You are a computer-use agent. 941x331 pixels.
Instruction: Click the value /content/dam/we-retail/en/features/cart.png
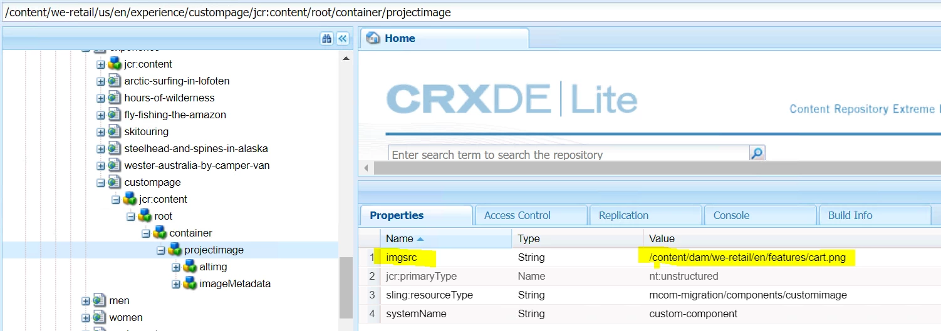tap(747, 257)
